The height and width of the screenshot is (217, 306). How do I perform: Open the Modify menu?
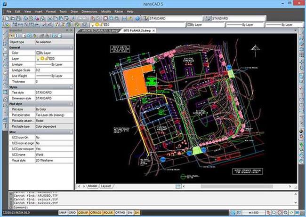(106, 11)
